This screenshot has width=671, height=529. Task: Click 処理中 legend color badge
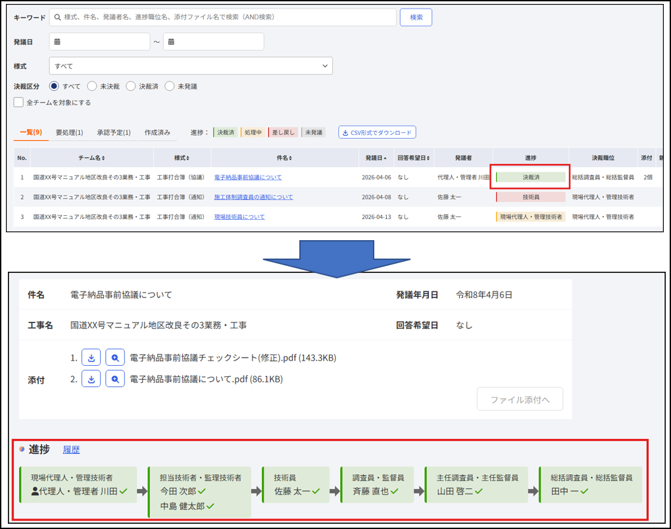coord(253,132)
